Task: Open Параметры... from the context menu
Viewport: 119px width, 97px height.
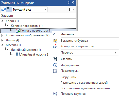Action: tap(86, 71)
